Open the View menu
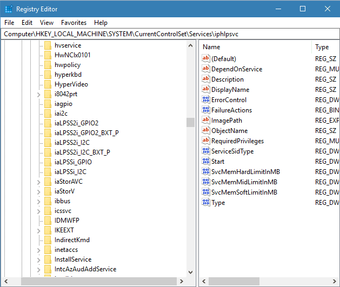 pyautogui.click(x=46, y=23)
